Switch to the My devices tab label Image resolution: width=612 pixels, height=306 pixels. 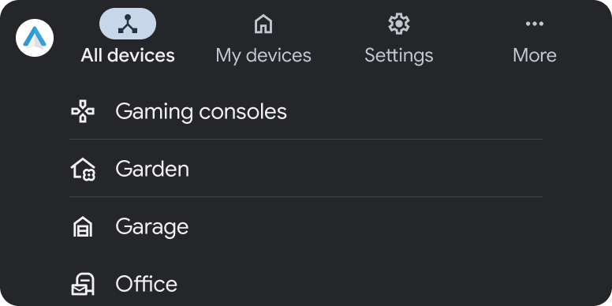[263, 55]
